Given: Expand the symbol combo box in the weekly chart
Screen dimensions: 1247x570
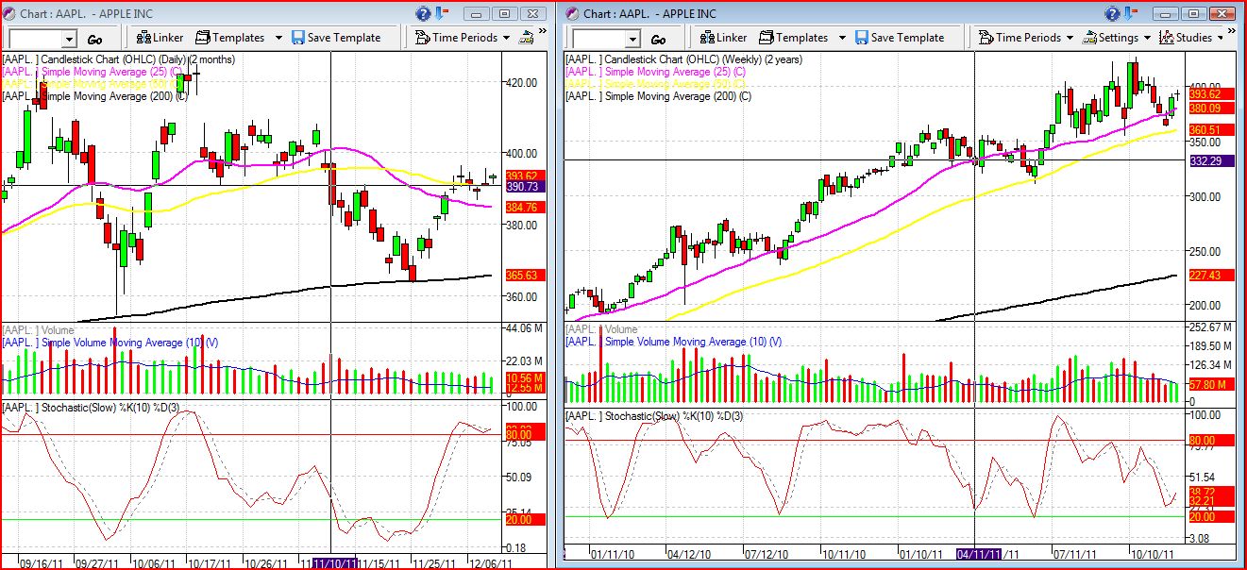Looking at the screenshot, I should (632, 39).
